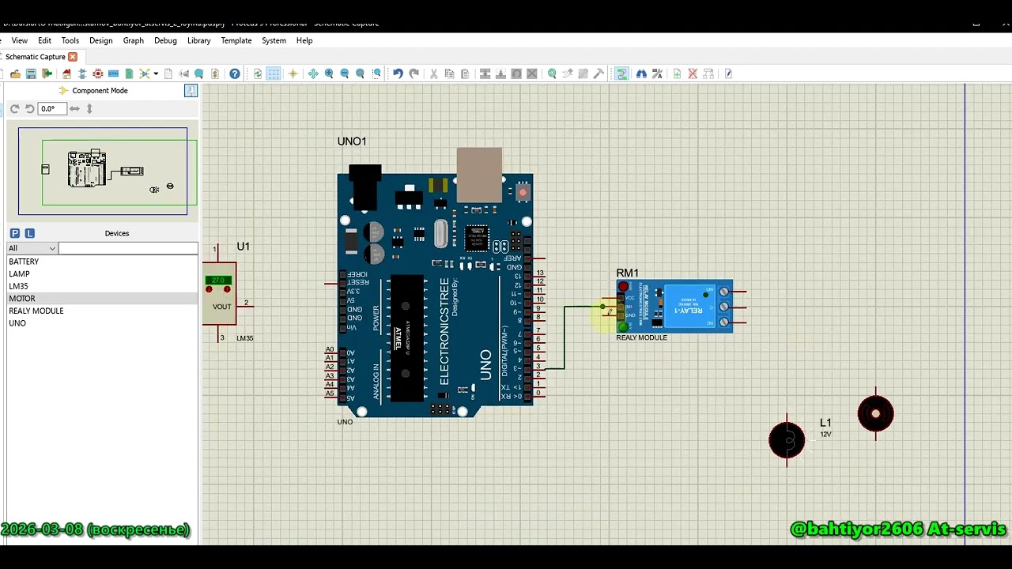Open the Edit menu
Image resolution: width=1012 pixels, height=569 pixels.
coord(44,40)
